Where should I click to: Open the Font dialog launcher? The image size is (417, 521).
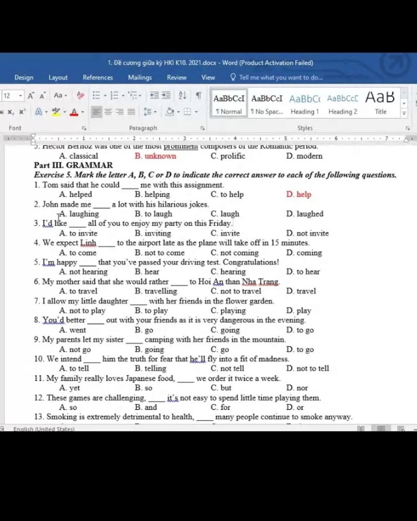(x=84, y=128)
